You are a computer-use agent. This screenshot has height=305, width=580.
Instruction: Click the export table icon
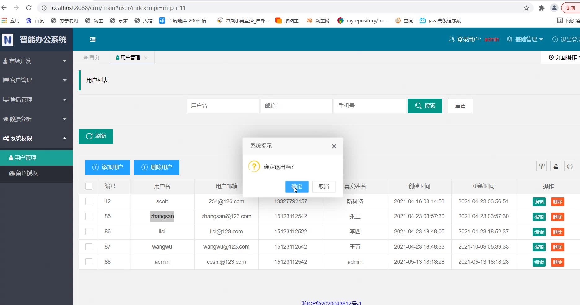point(556,166)
